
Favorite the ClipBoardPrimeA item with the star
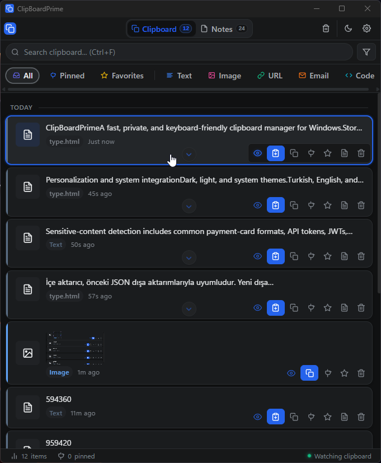coord(328,153)
